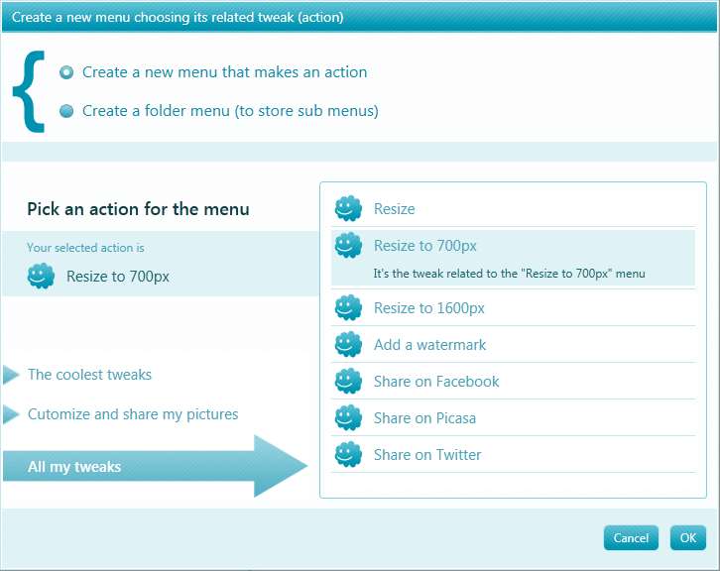The width and height of the screenshot is (720, 571).
Task: Click the tweak description 'It's the tweak related to...'
Action: tap(509, 274)
